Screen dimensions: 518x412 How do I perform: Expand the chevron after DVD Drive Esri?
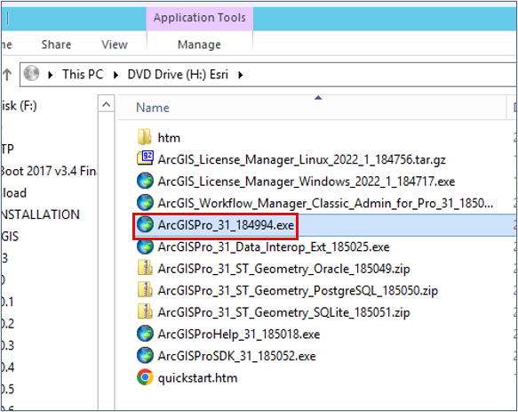click(x=241, y=75)
